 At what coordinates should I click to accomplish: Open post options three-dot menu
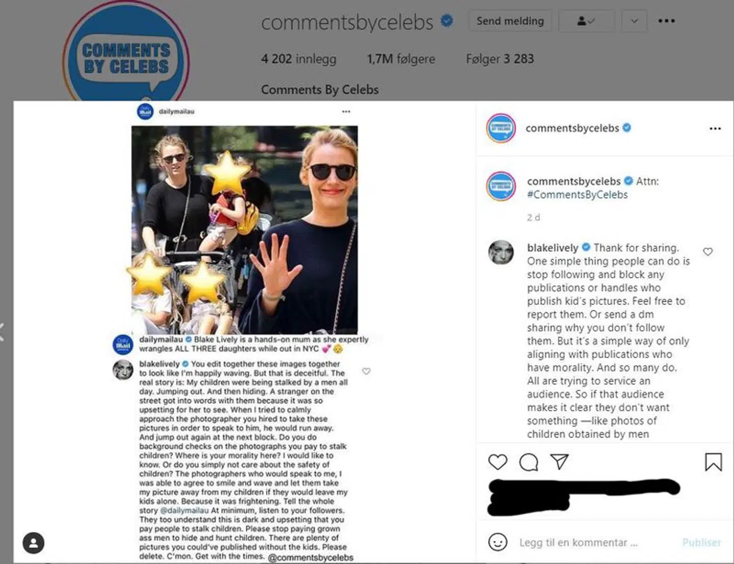pos(715,128)
